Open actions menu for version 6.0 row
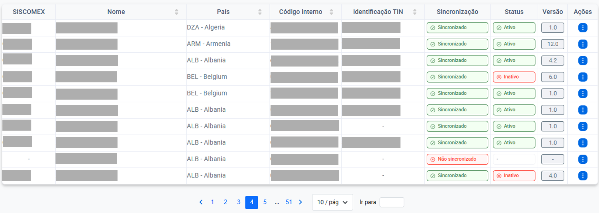 coord(582,77)
